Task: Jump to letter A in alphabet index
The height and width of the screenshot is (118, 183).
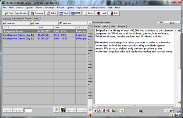Action: tap(90, 27)
